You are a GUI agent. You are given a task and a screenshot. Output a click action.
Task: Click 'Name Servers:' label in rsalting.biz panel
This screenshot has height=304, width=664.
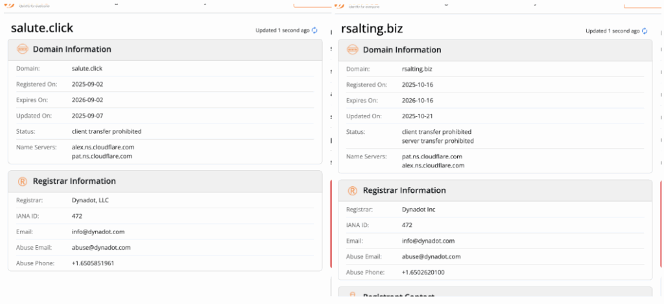[366, 157]
